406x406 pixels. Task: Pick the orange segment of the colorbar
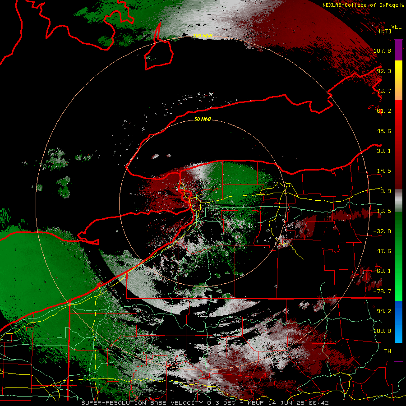[398, 91]
